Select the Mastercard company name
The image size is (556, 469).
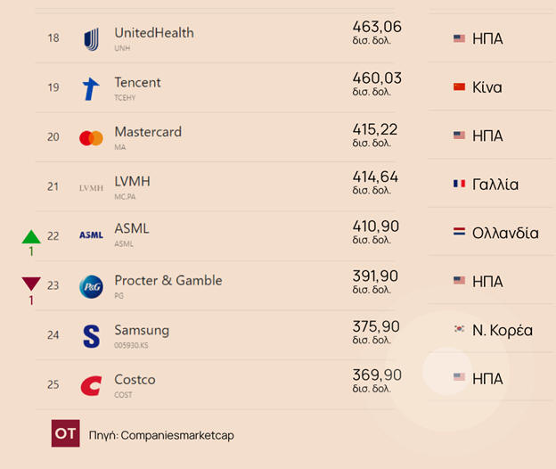[148, 132]
